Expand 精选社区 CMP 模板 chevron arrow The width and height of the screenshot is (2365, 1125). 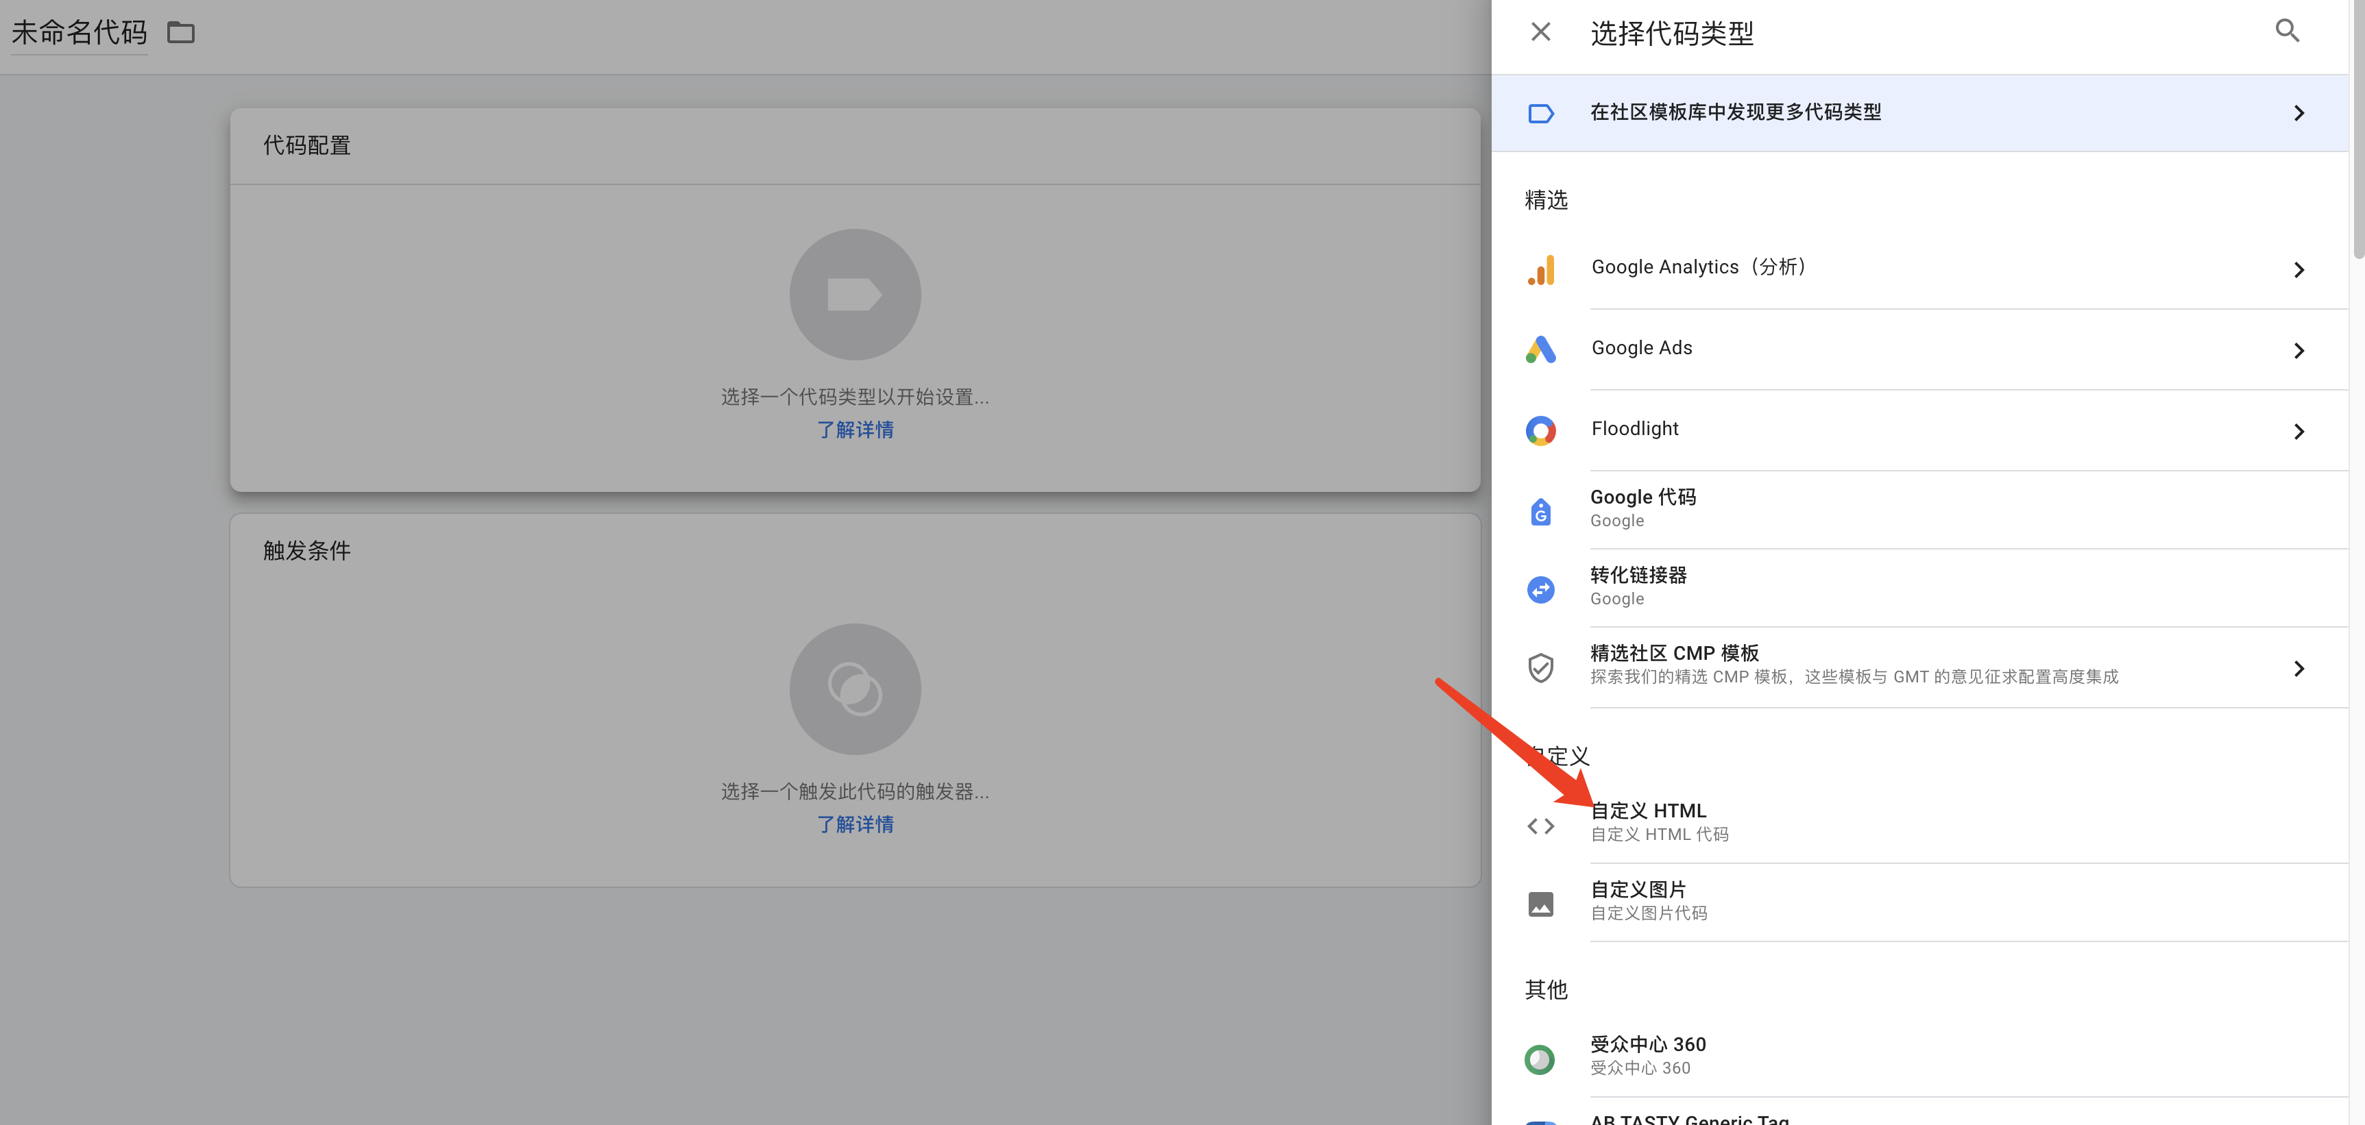2298,668
